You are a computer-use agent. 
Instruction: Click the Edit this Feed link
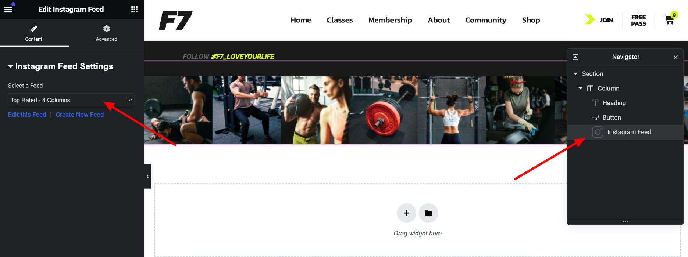[x=27, y=115]
